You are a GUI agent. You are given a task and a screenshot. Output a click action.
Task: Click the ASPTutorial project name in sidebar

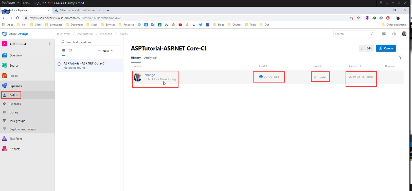[x=18, y=44]
